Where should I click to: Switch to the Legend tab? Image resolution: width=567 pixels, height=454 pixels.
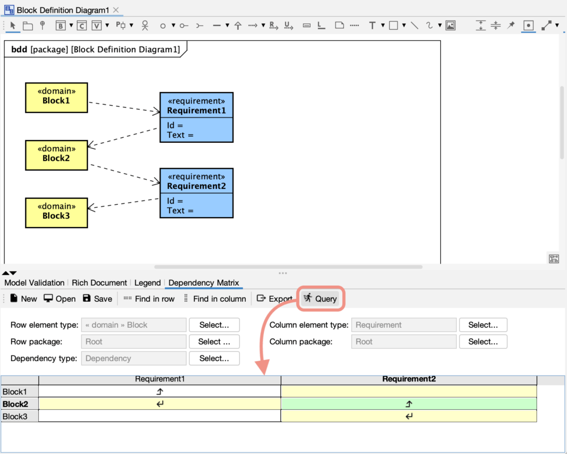[147, 283]
